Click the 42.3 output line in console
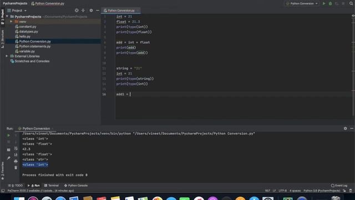This screenshot has height=200, width=355. (x=26, y=149)
